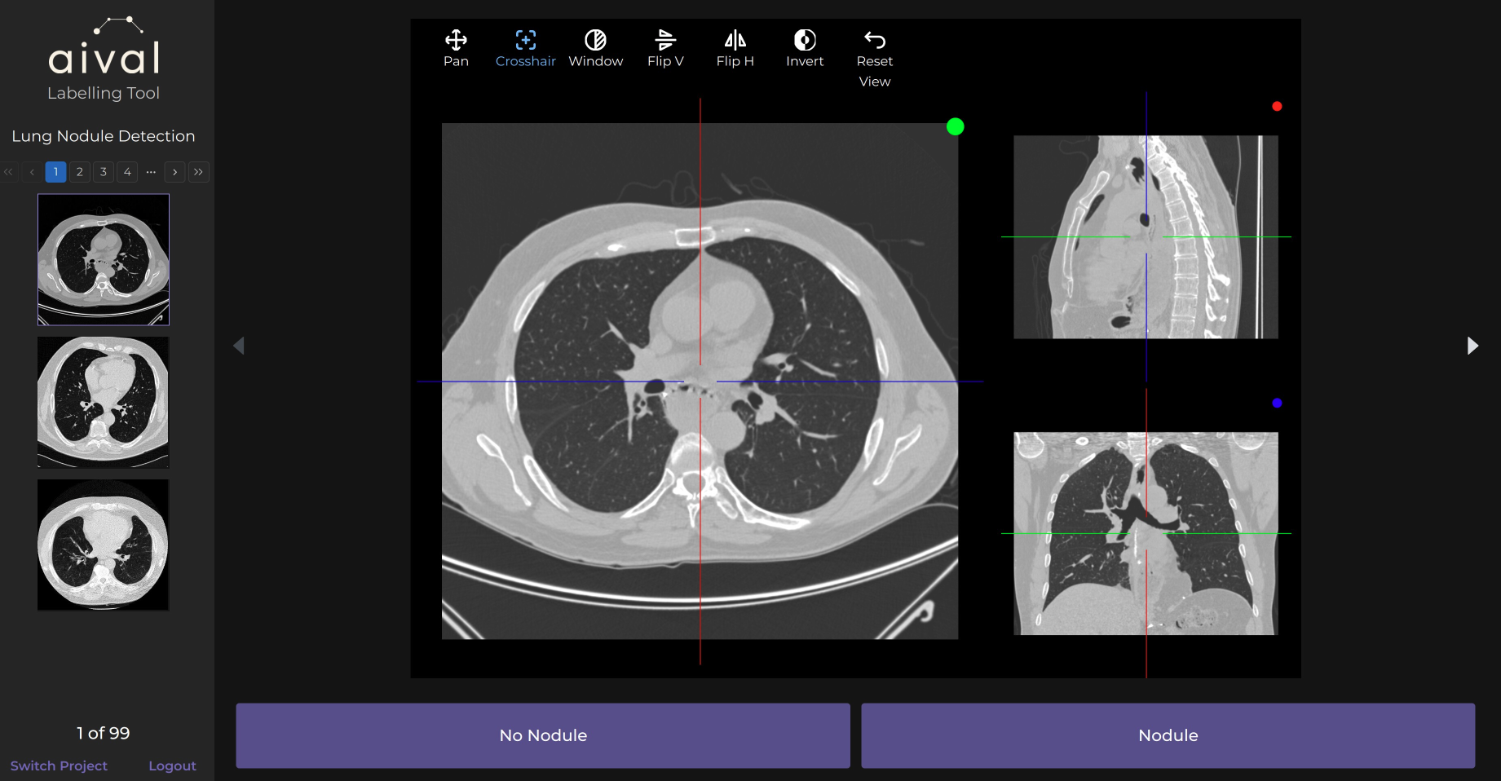The image size is (1501, 781).
Task: Jump to last thumbnail page
Action: (198, 172)
